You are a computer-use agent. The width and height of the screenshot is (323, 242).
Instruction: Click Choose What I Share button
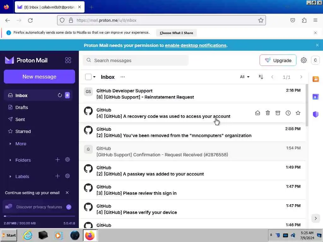tap(176, 33)
